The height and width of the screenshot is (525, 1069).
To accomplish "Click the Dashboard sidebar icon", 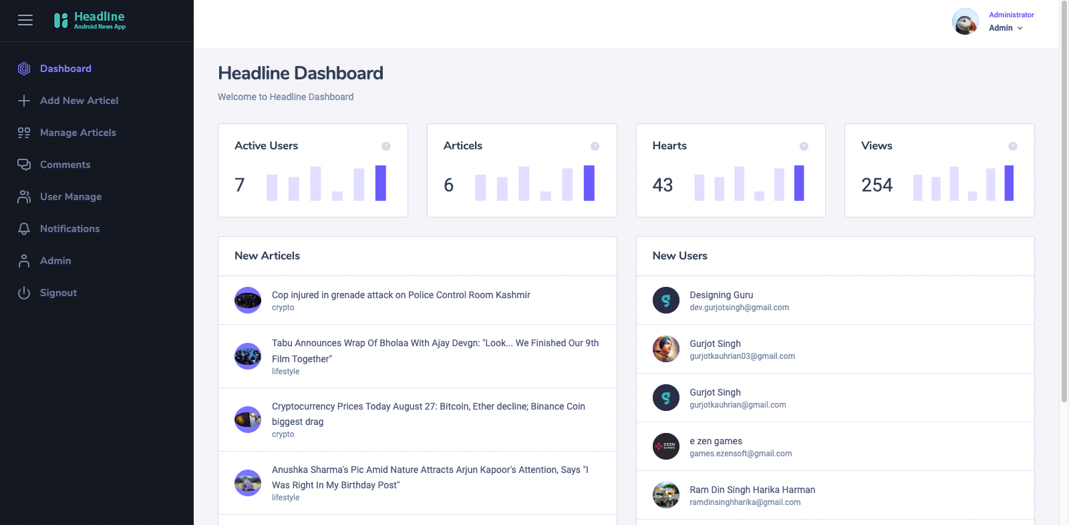I will tap(24, 69).
